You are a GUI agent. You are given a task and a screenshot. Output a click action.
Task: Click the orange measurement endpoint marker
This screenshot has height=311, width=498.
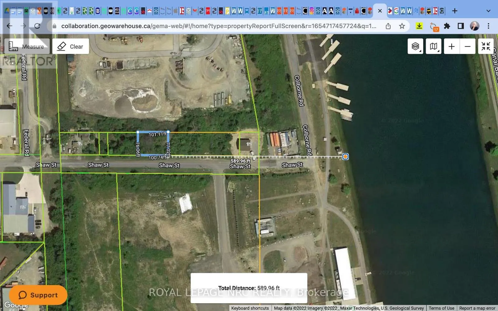[x=345, y=156]
